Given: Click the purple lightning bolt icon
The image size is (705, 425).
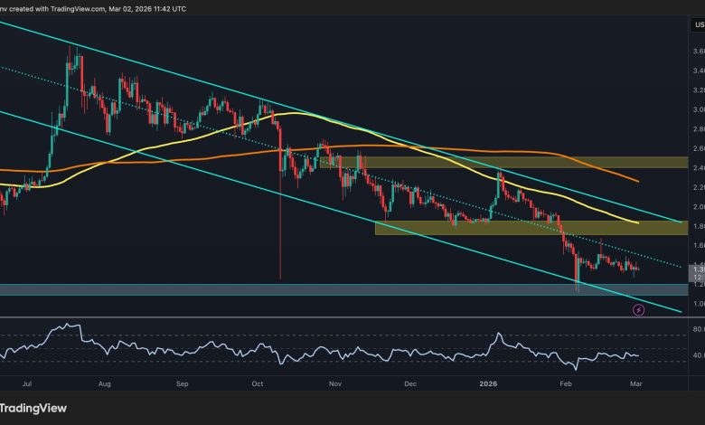Looking at the screenshot, I should [x=639, y=309].
